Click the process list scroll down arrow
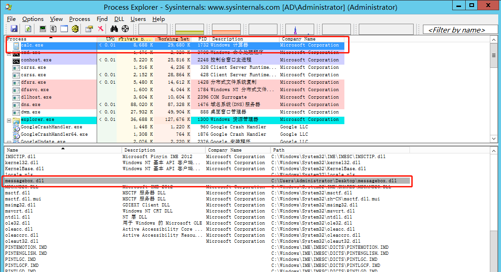 pyautogui.click(x=494, y=139)
